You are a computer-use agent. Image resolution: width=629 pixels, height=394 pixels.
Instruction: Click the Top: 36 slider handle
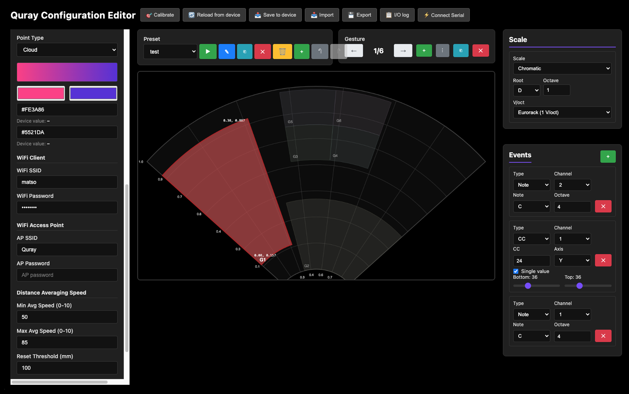579,286
